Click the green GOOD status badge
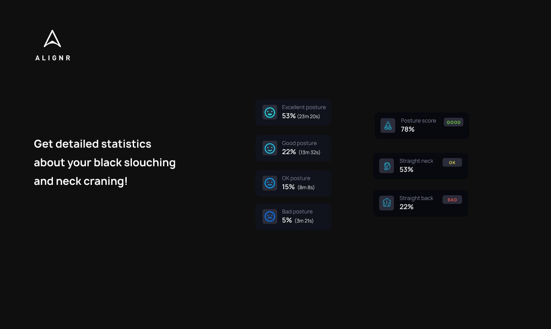Viewport: 551px width, 329px height. [x=453, y=122]
